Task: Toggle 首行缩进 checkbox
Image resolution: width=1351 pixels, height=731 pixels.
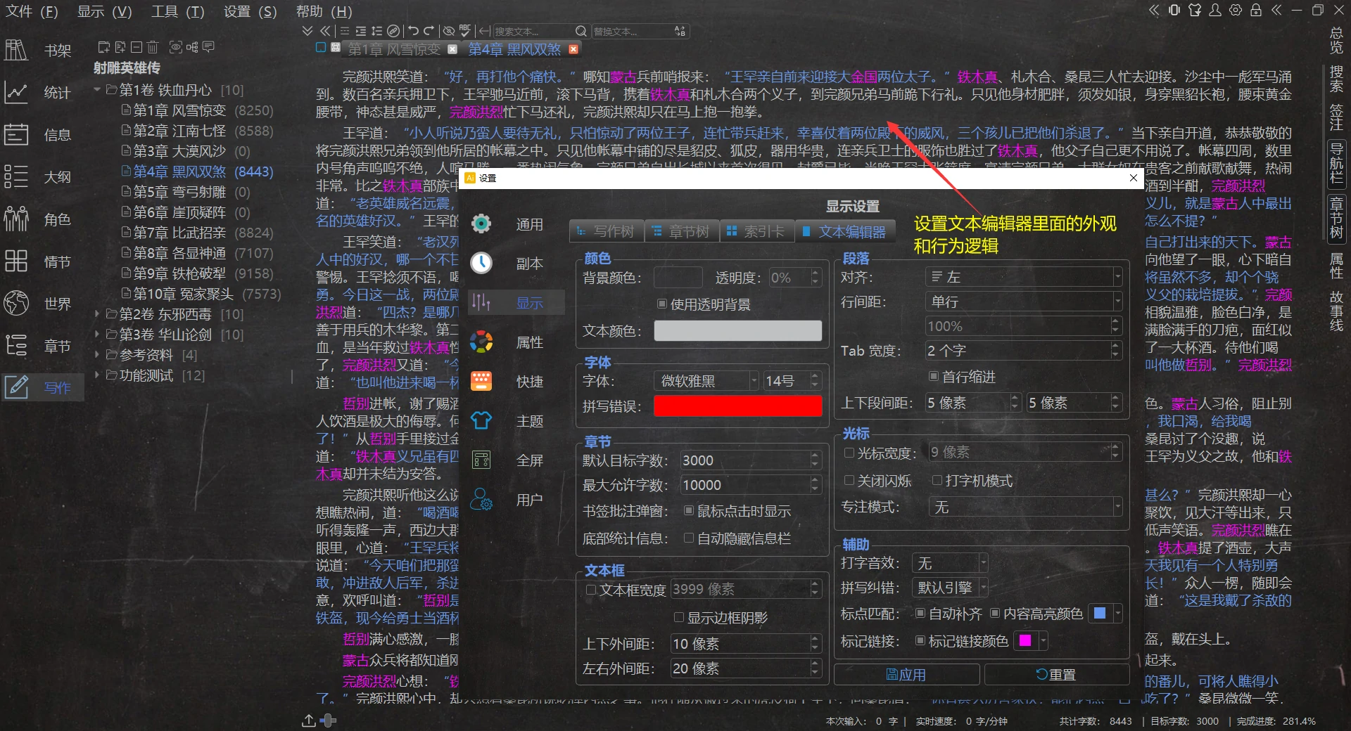Action: click(x=934, y=376)
